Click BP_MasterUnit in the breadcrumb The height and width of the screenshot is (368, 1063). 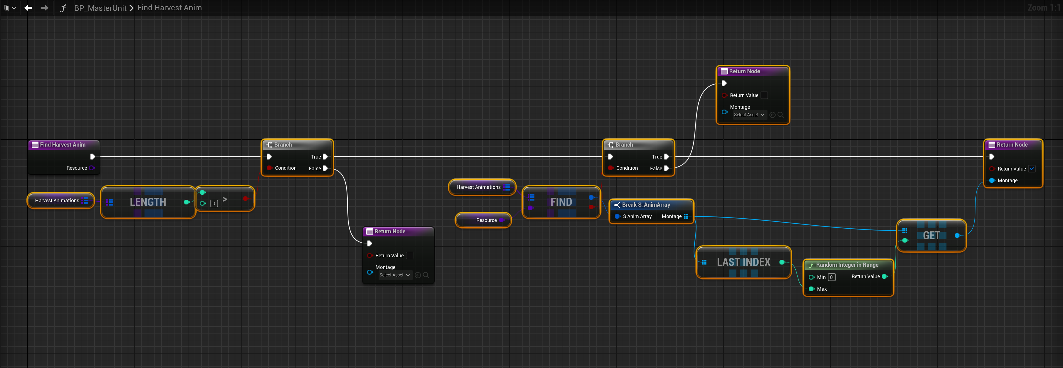click(100, 8)
